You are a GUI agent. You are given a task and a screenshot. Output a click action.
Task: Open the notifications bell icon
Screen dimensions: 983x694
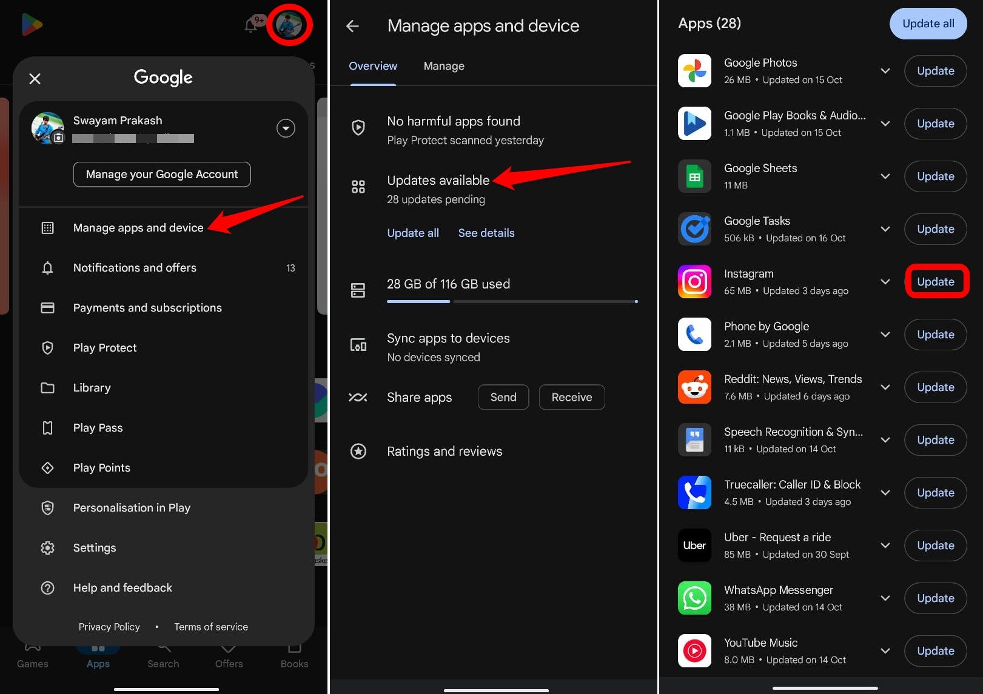click(251, 25)
